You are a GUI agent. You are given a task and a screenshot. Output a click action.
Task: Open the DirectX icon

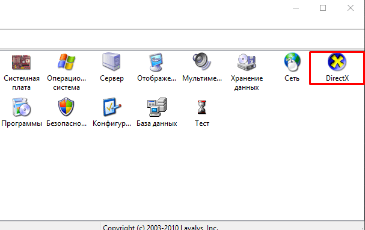point(337,62)
